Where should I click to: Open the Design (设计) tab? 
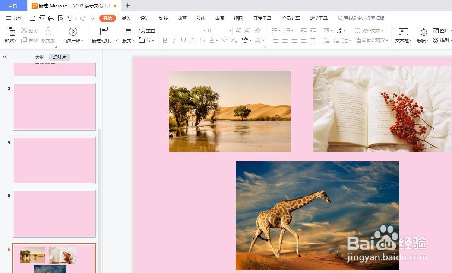(x=145, y=18)
